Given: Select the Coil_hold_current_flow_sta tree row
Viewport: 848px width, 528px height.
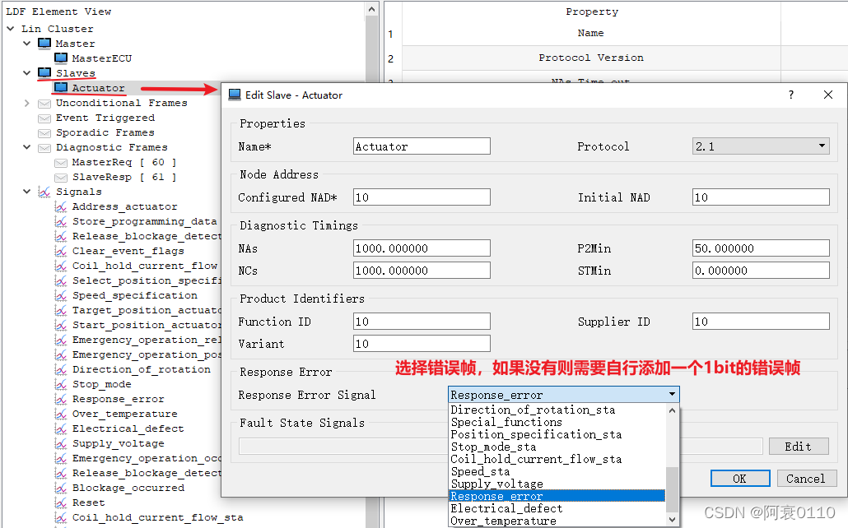Looking at the screenshot, I should tap(157, 517).
